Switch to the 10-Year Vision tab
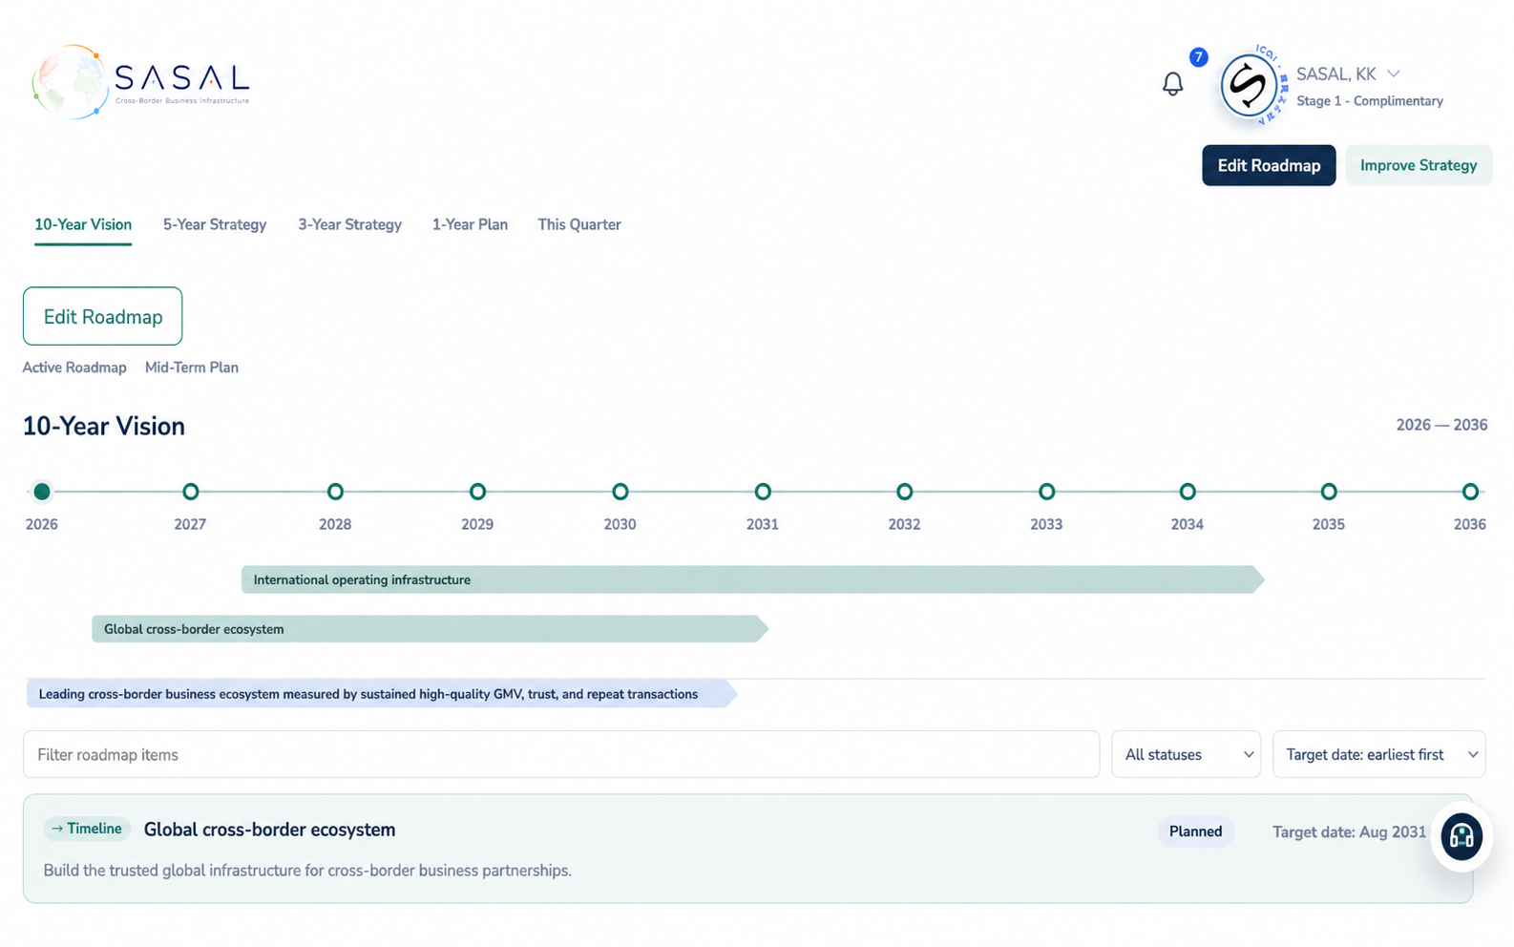Image resolution: width=1514 pixels, height=947 pixels. pos(83,225)
